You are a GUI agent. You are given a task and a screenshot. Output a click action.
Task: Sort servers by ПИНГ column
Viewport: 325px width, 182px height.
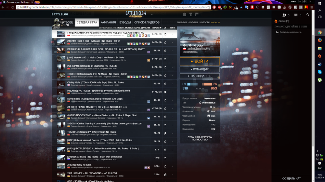173,28
